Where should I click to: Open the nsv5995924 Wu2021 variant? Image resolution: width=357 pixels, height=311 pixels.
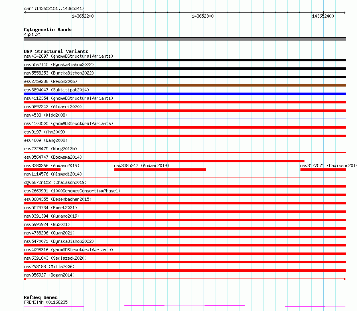click(47, 224)
